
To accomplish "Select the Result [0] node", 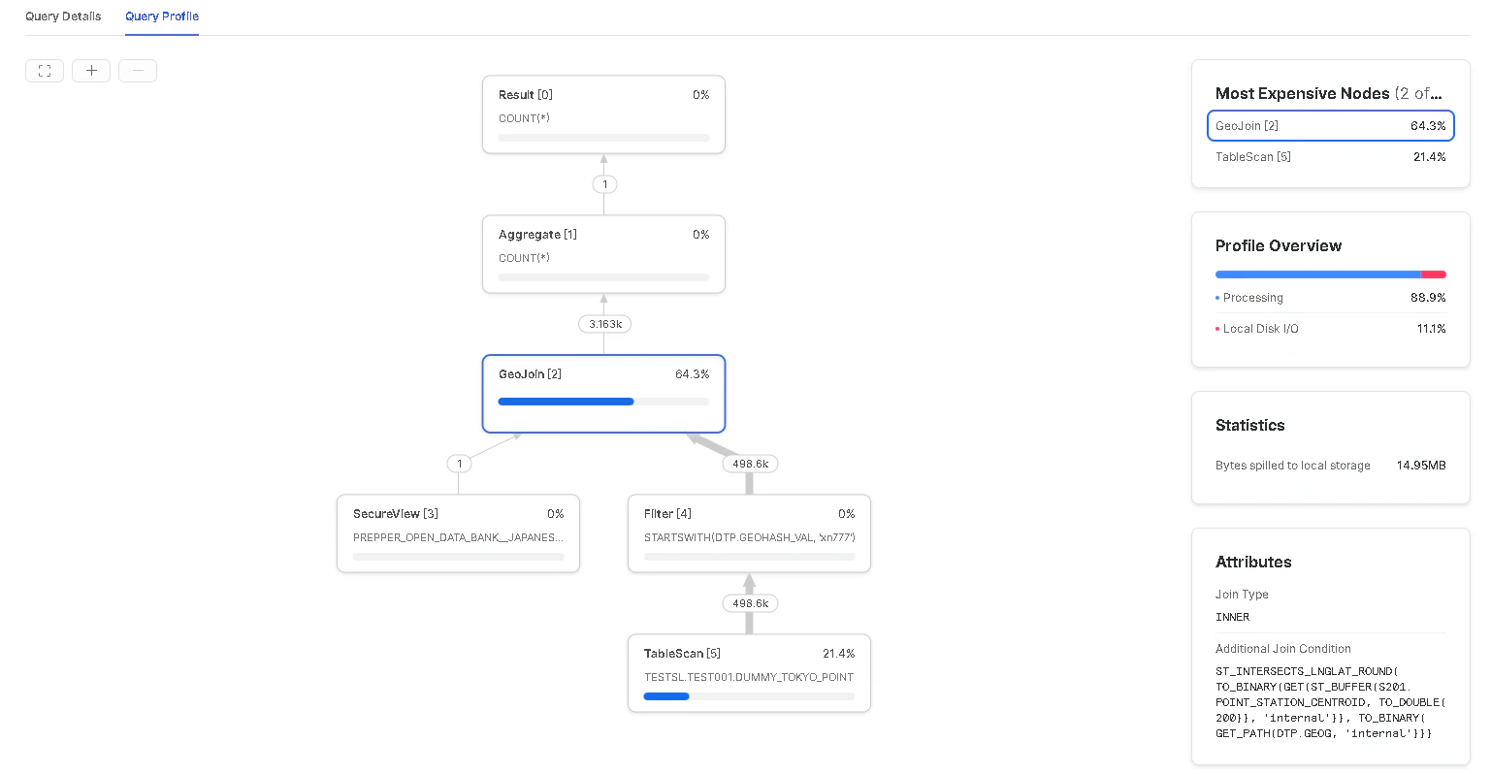I will tap(603, 114).
